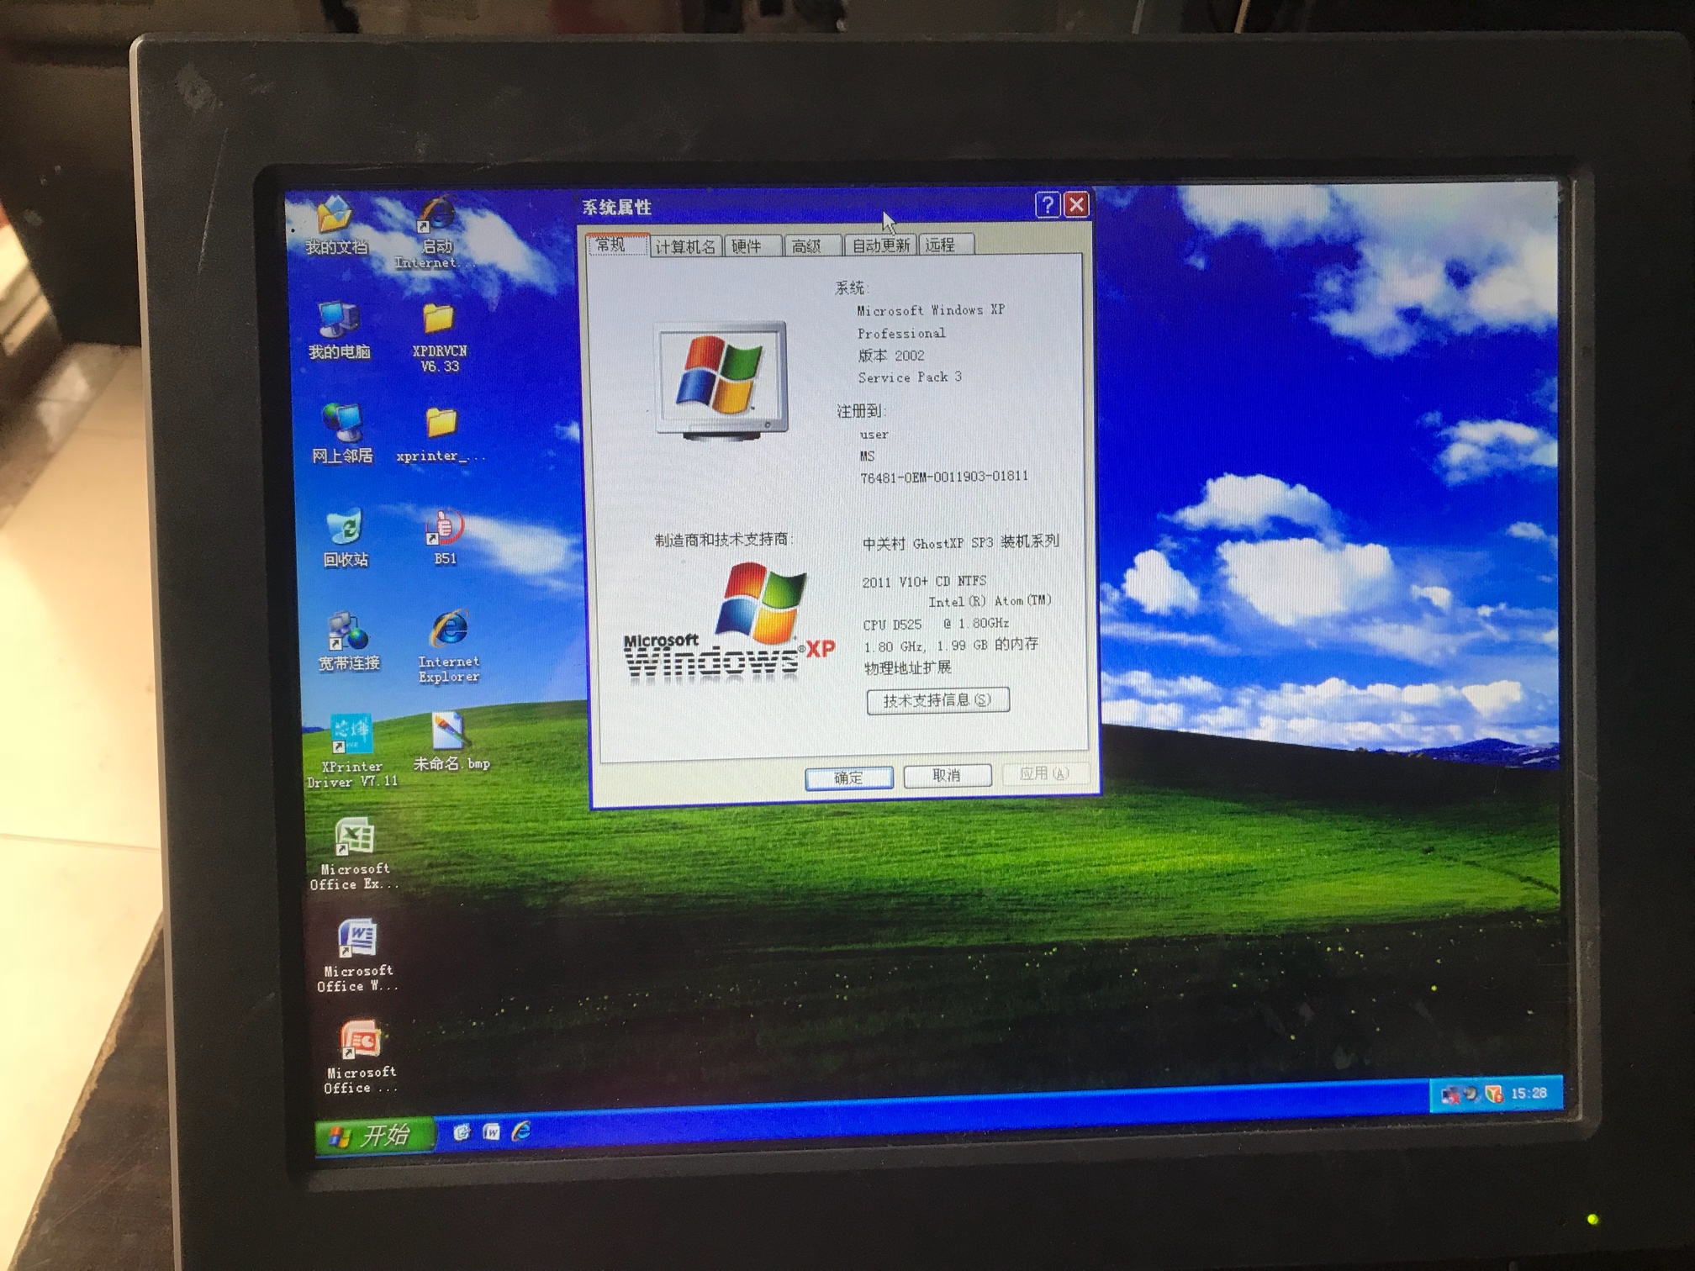Viewport: 1695px width, 1271px height.
Task: Click the 技术支持信息 button
Action: coord(937,700)
